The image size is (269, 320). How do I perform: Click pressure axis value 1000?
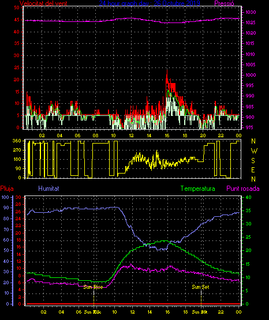(x=251, y=75)
